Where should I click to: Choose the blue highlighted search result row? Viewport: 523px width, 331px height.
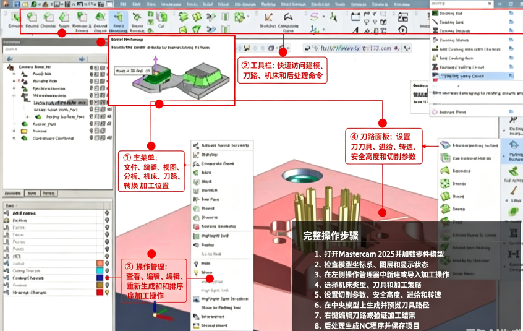[x=472, y=76]
